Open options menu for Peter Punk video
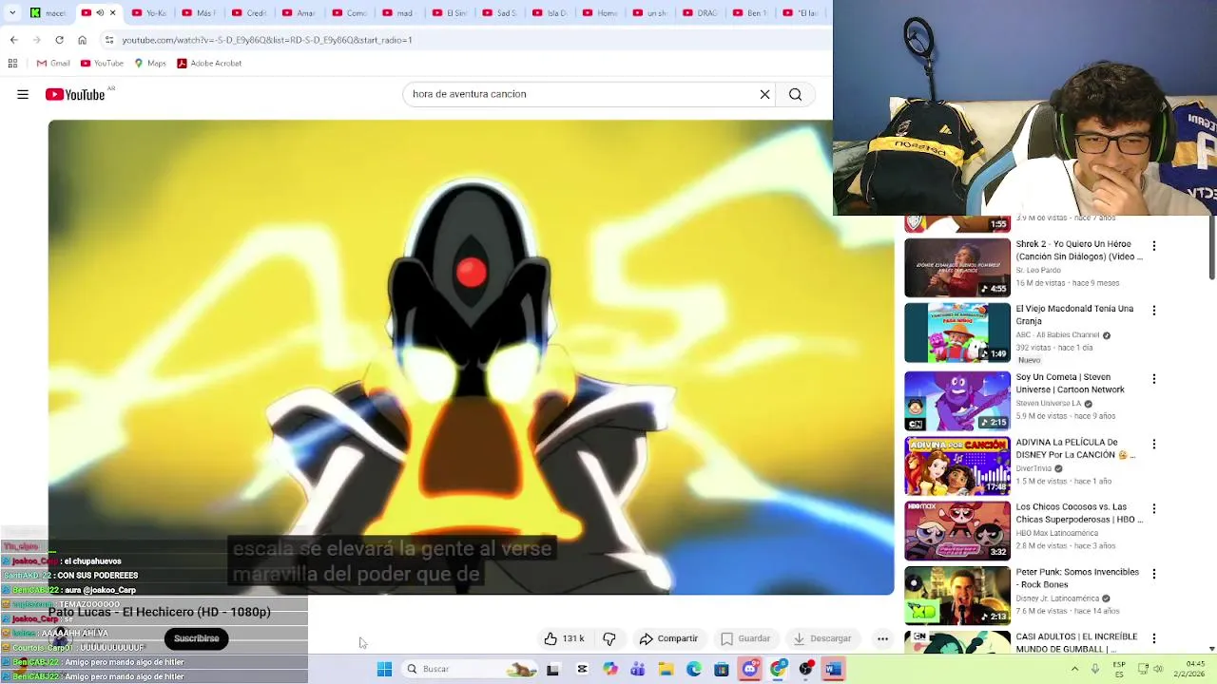Image resolution: width=1217 pixels, height=684 pixels. click(1154, 574)
